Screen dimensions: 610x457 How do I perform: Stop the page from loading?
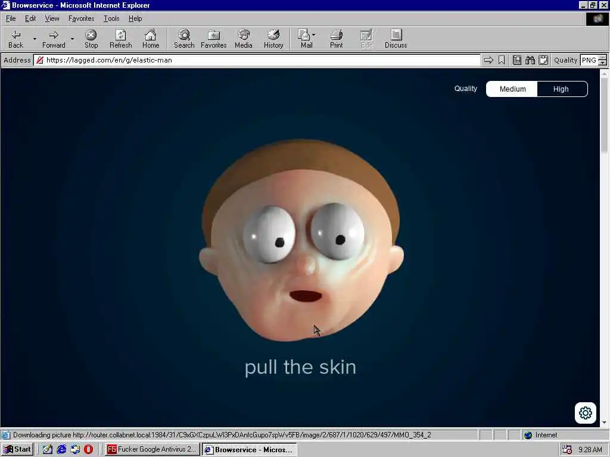pos(91,39)
